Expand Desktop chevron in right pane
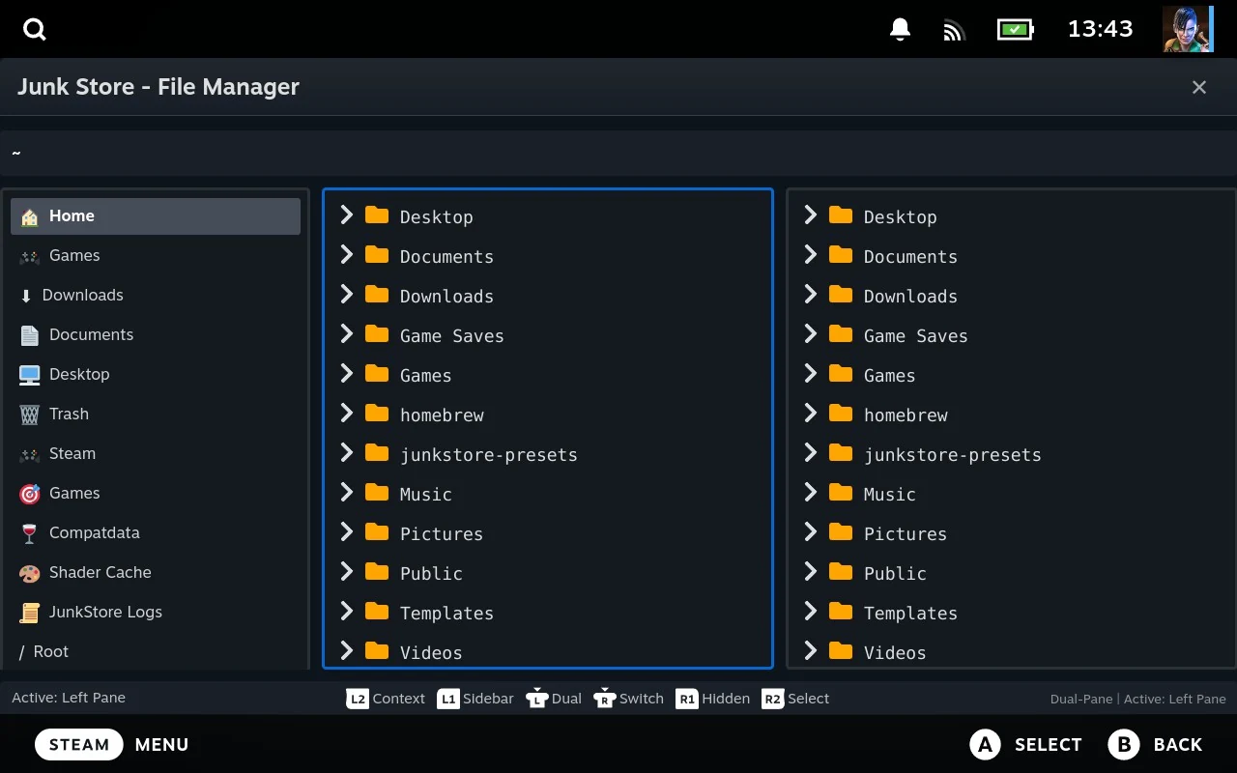The image size is (1237, 773). (811, 215)
